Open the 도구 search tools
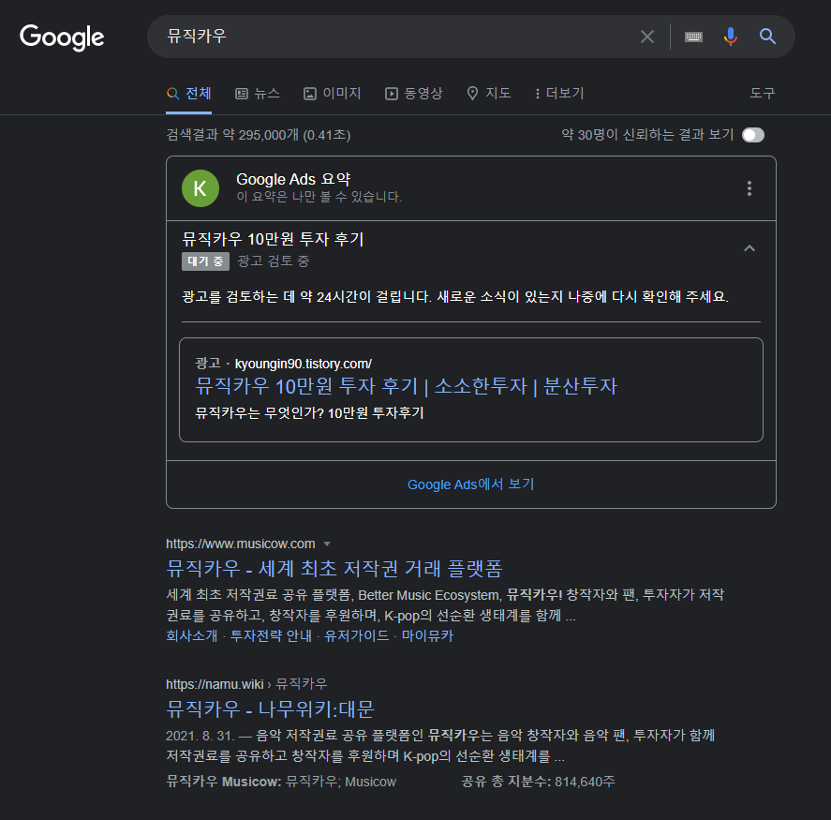 pos(762,94)
